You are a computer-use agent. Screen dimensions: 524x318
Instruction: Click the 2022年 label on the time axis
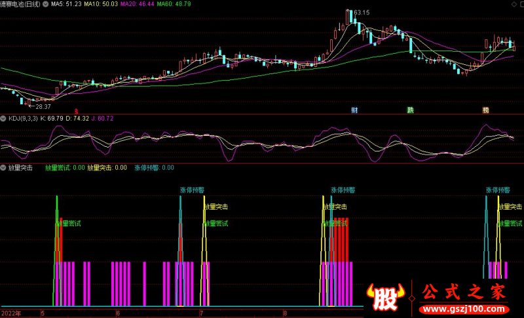[x=11, y=313]
